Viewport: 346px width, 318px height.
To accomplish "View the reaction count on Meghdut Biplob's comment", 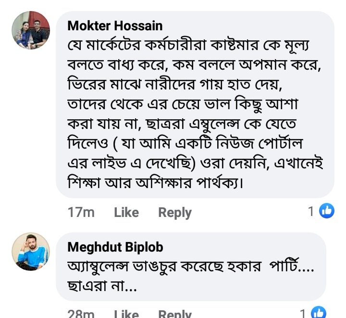I will (x=303, y=314).
